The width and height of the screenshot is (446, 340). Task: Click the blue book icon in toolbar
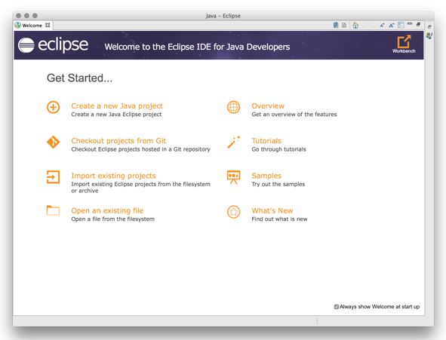pos(336,26)
